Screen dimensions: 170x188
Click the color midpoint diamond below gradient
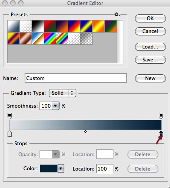point(85,132)
